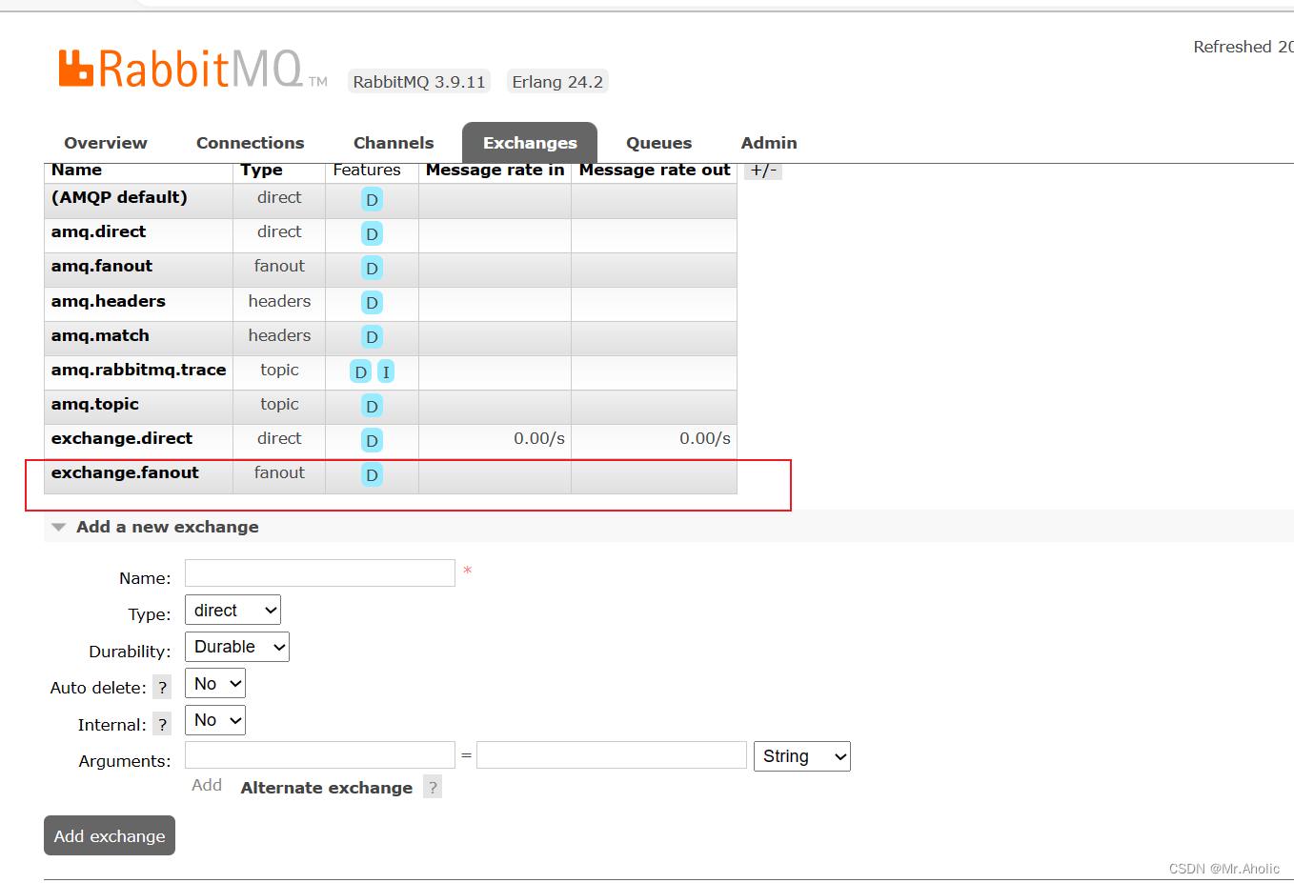Viewport: 1294px width, 883px height.
Task: Open the Type dropdown in the add form
Action: [232, 610]
